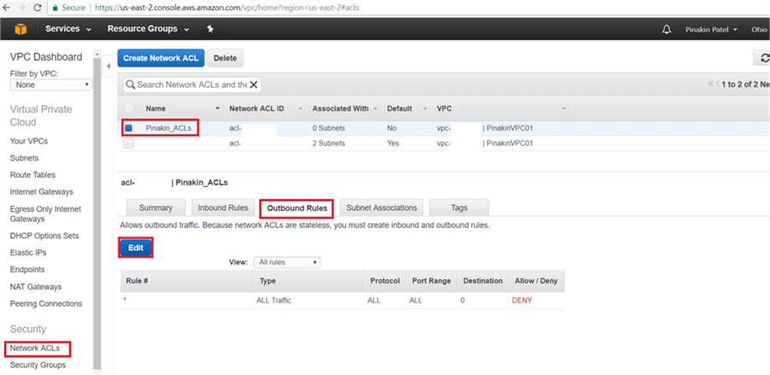This screenshot has height=375, width=770.
Task: Click the Create Network ACL button
Action: click(x=161, y=58)
